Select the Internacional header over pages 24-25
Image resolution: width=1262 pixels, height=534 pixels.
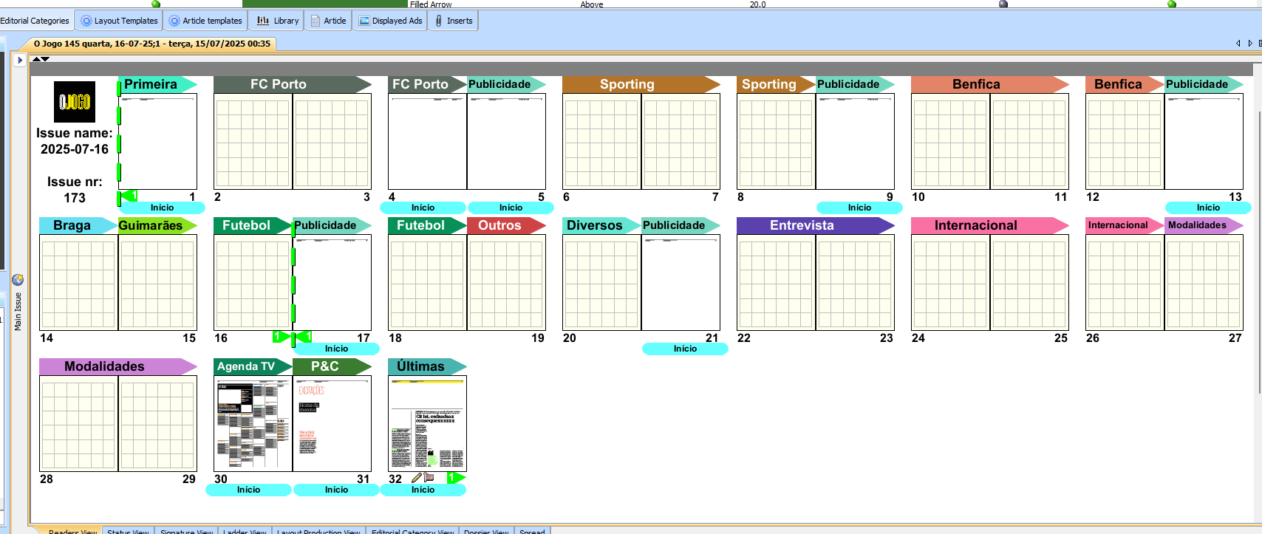[x=989, y=225]
